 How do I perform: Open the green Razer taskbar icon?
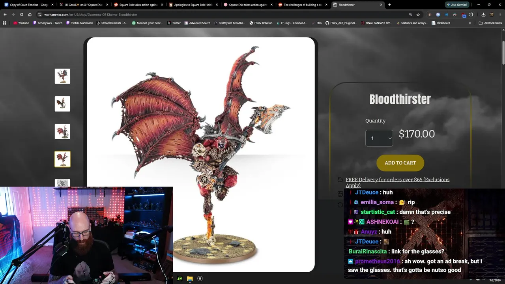coord(180,278)
